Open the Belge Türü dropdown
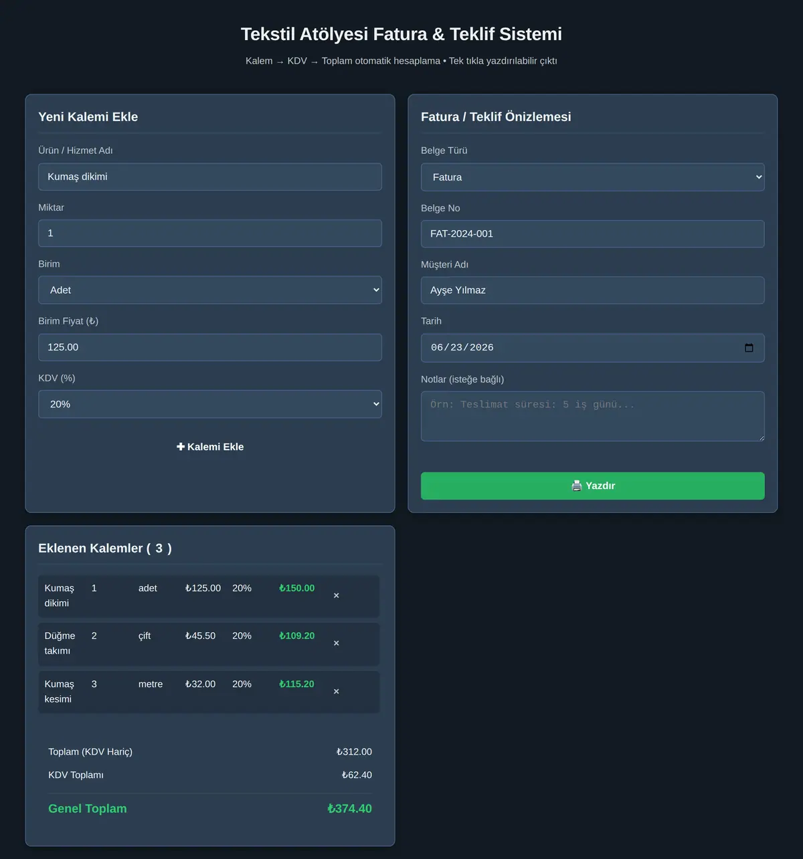 pyautogui.click(x=593, y=177)
